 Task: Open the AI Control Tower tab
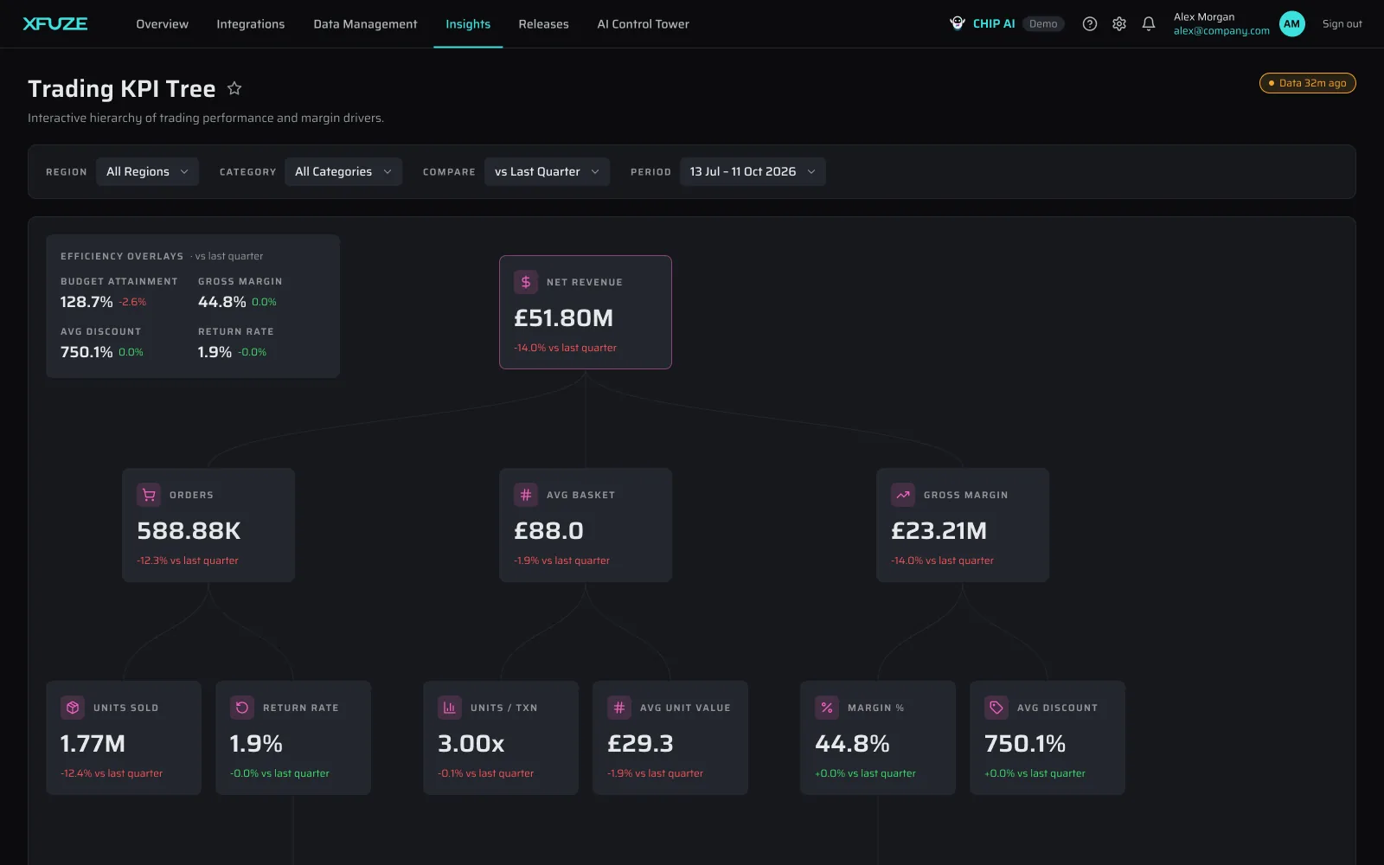pos(644,24)
